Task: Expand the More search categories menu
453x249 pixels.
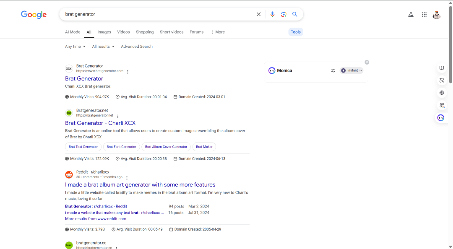Action: pyautogui.click(x=218, y=32)
